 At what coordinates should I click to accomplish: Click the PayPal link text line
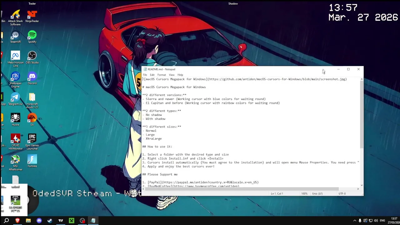click(x=200, y=182)
